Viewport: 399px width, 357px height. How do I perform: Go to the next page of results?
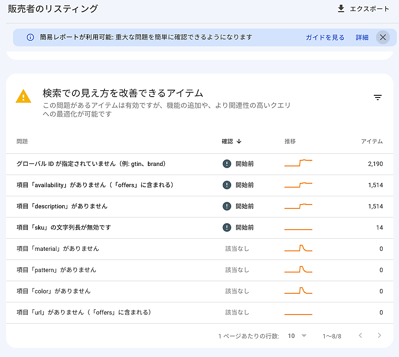[379, 336]
